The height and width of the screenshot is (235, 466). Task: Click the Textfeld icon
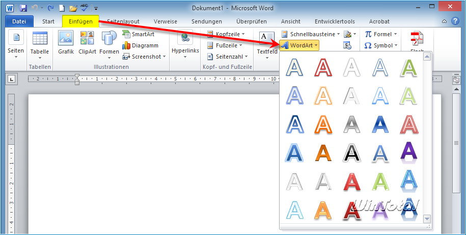tap(267, 38)
